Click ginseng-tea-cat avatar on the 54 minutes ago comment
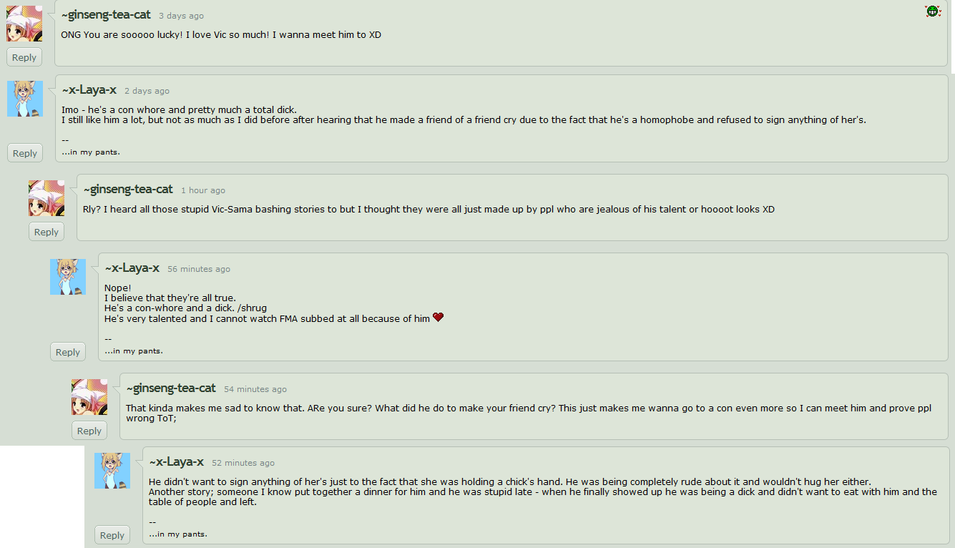 pos(89,397)
